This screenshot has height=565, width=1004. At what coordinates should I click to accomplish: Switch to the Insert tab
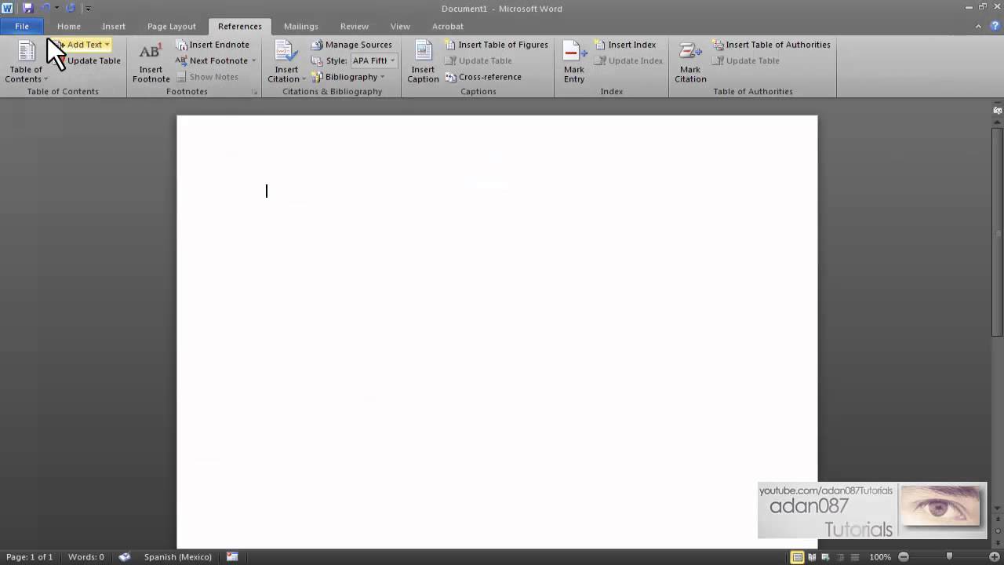coord(114,26)
